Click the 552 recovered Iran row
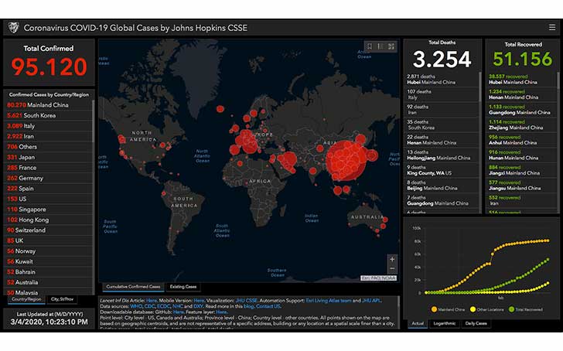 pyautogui.click(x=521, y=200)
